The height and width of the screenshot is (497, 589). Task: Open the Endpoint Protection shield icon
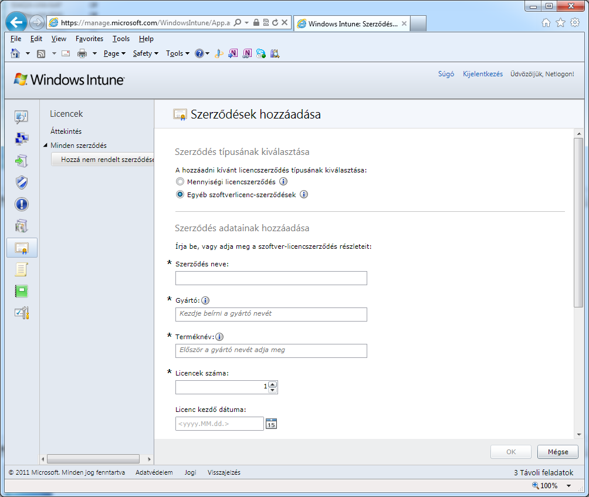[21, 182]
